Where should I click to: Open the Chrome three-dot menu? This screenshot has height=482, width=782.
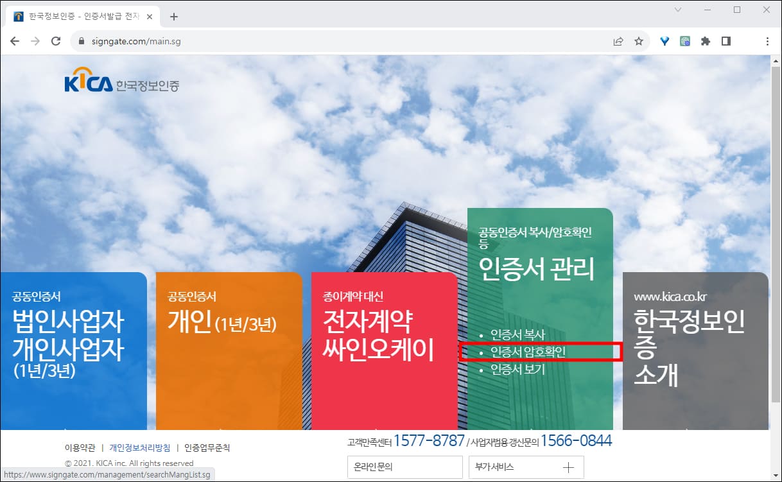tap(768, 40)
